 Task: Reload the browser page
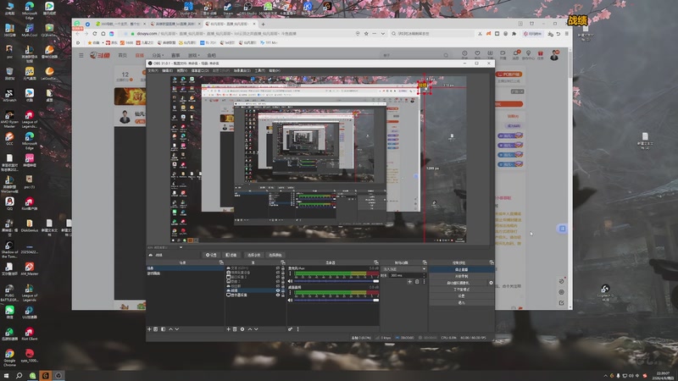coord(94,33)
